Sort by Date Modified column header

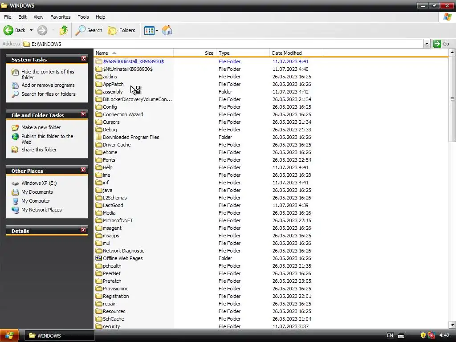[x=296, y=53]
